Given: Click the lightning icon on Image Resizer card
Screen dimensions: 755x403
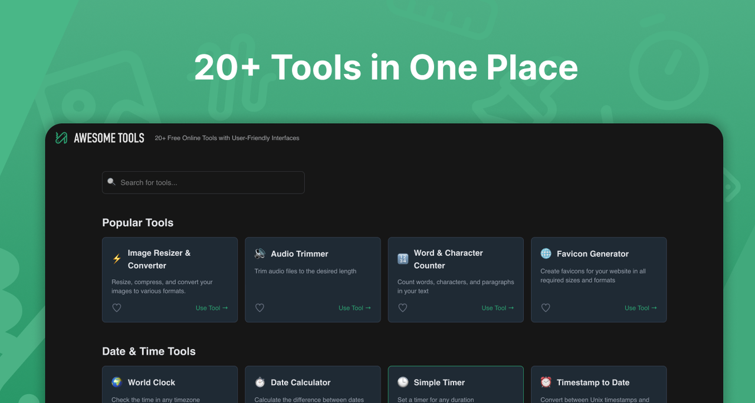Looking at the screenshot, I should [116, 258].
